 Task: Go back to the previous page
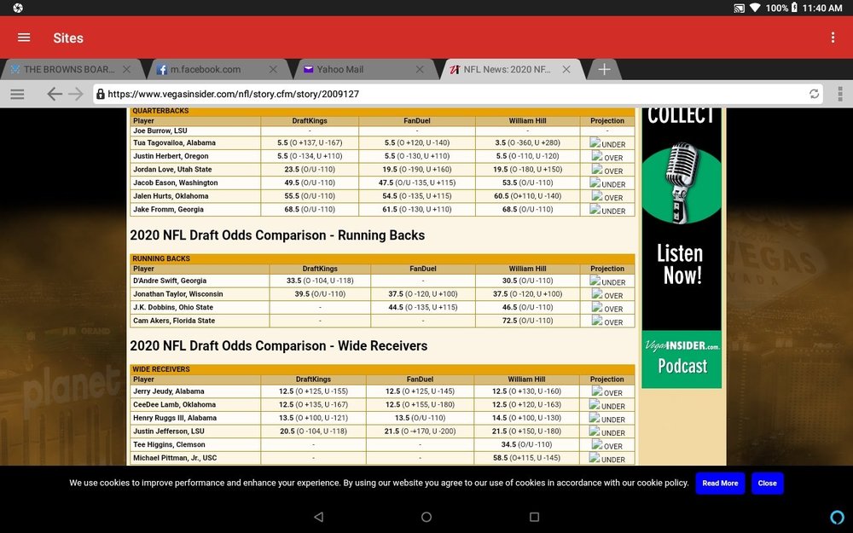click(55, 94)
